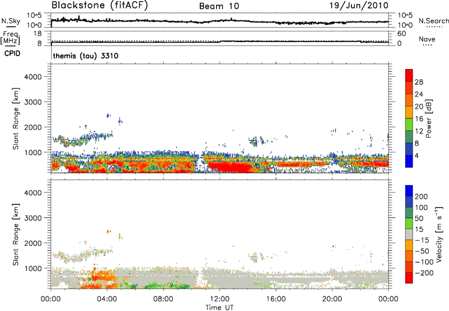Select the N.Search legend label

(433, 21)
